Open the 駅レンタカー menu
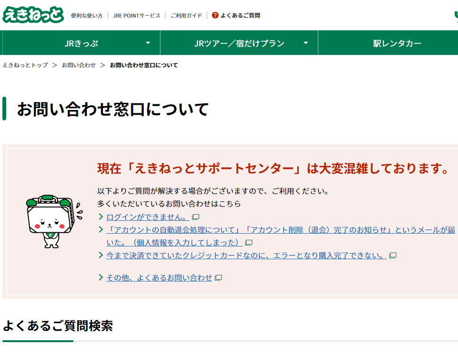The height and width of the screenshot is (354, 458). tap(397, 43)
